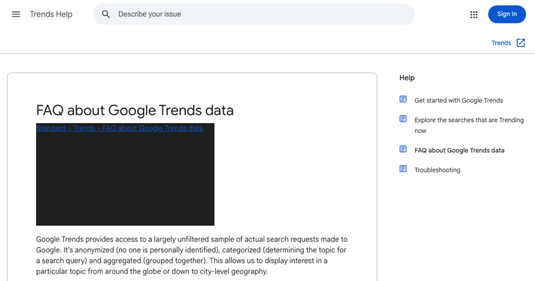
Task: Open the Trends link in header
Action: [x=501, y=43]
